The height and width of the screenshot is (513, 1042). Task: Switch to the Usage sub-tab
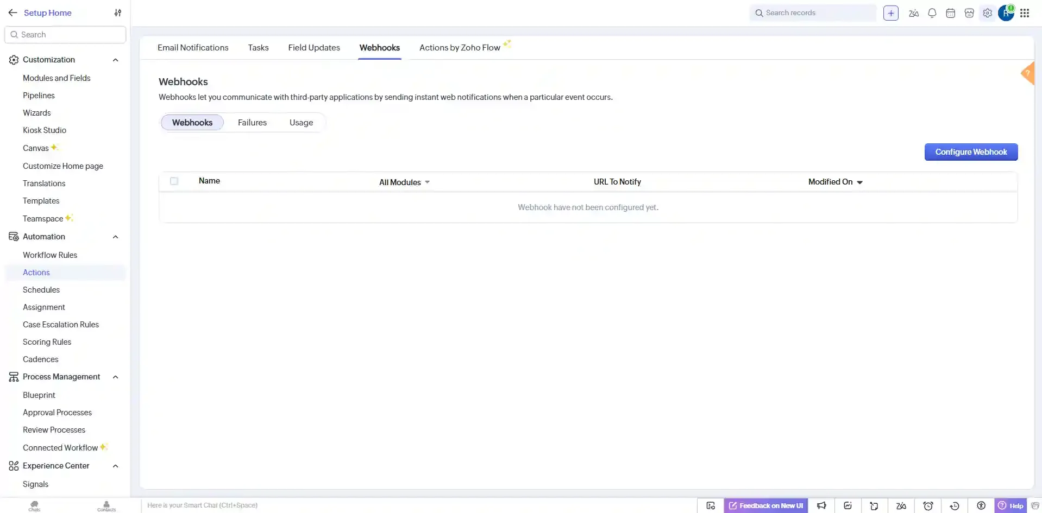coord(301,123)
